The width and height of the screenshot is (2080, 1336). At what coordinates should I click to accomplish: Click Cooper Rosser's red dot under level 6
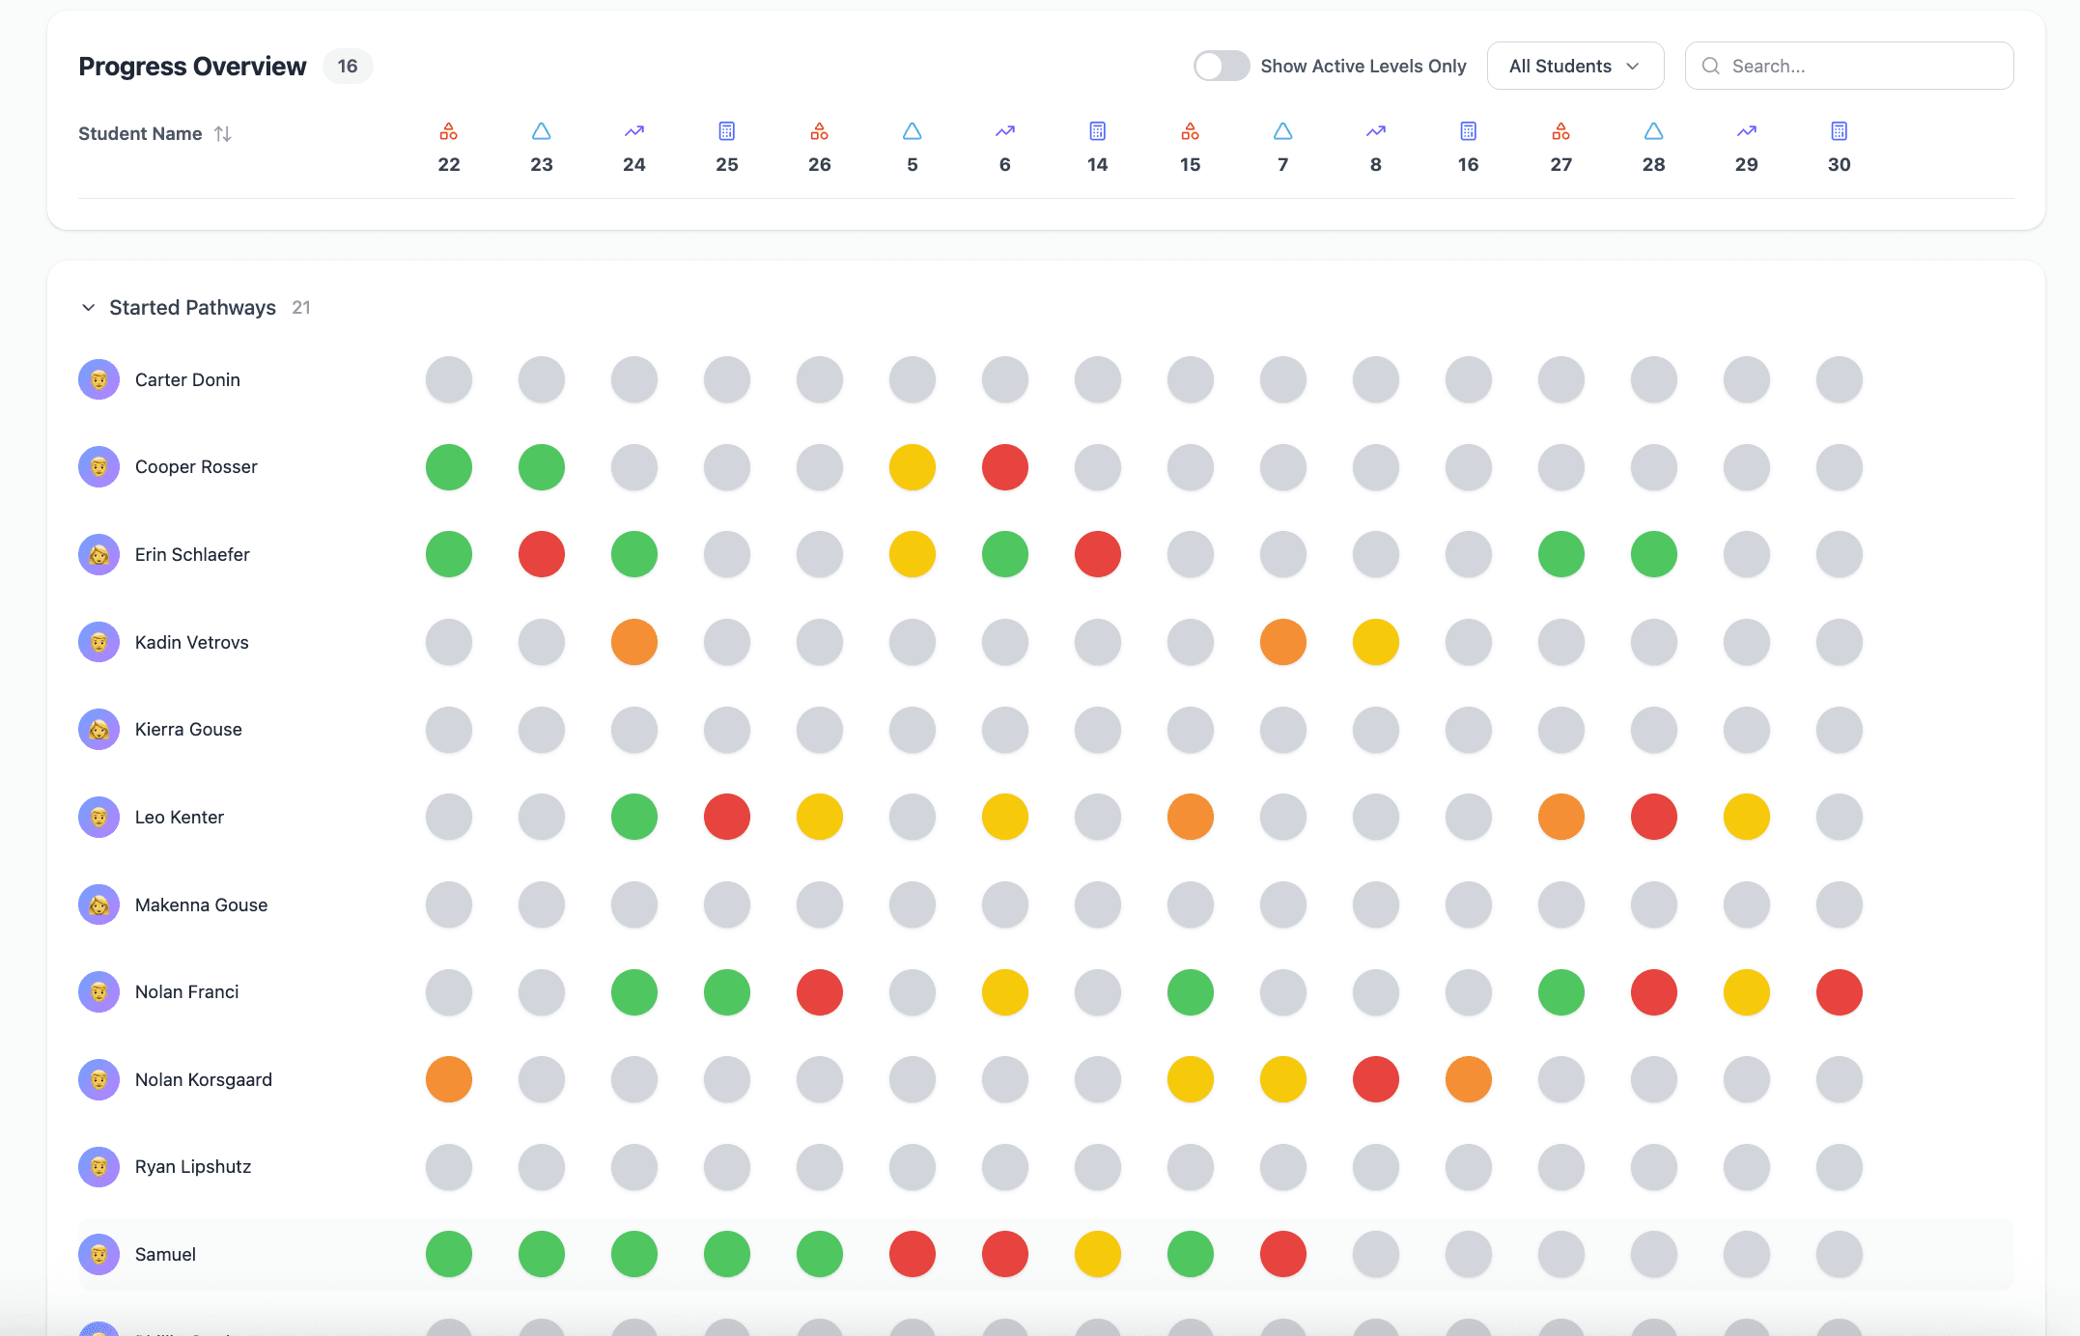coord(1005,467)
